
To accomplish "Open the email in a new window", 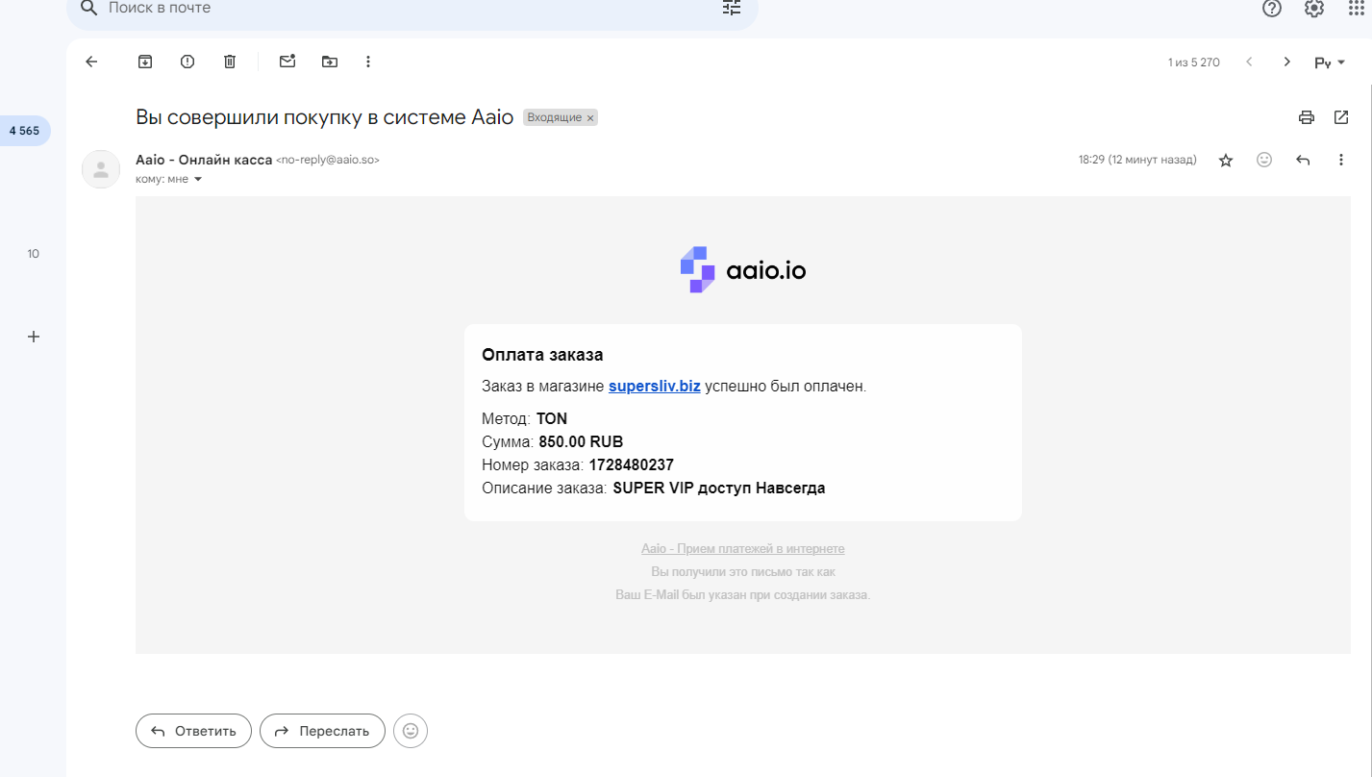I will 1341,117.
